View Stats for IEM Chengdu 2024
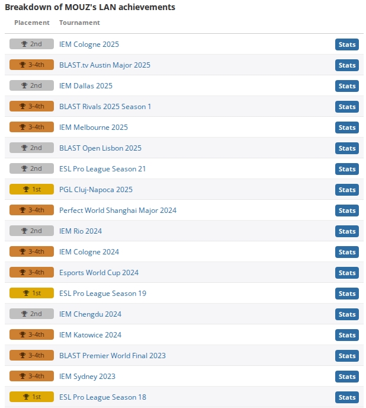 point(347,314)
